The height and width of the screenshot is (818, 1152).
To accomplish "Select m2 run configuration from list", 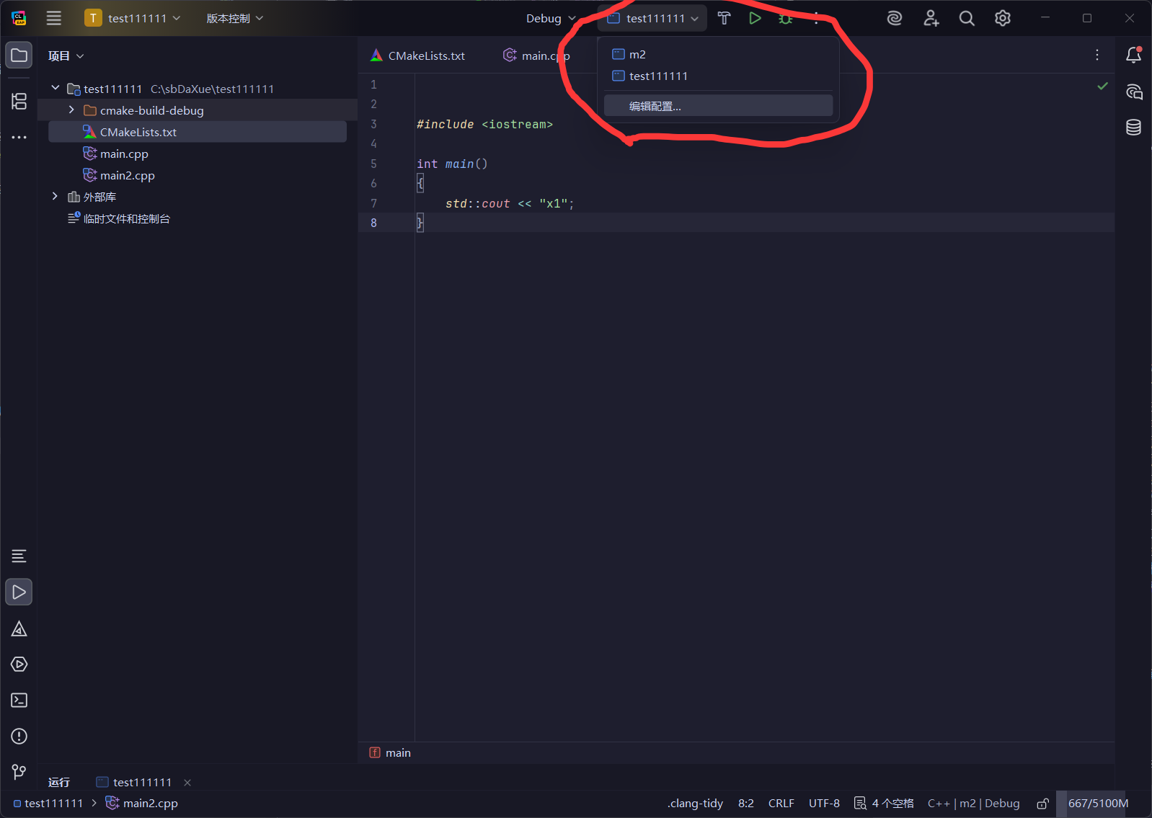I will pos(637,55).
